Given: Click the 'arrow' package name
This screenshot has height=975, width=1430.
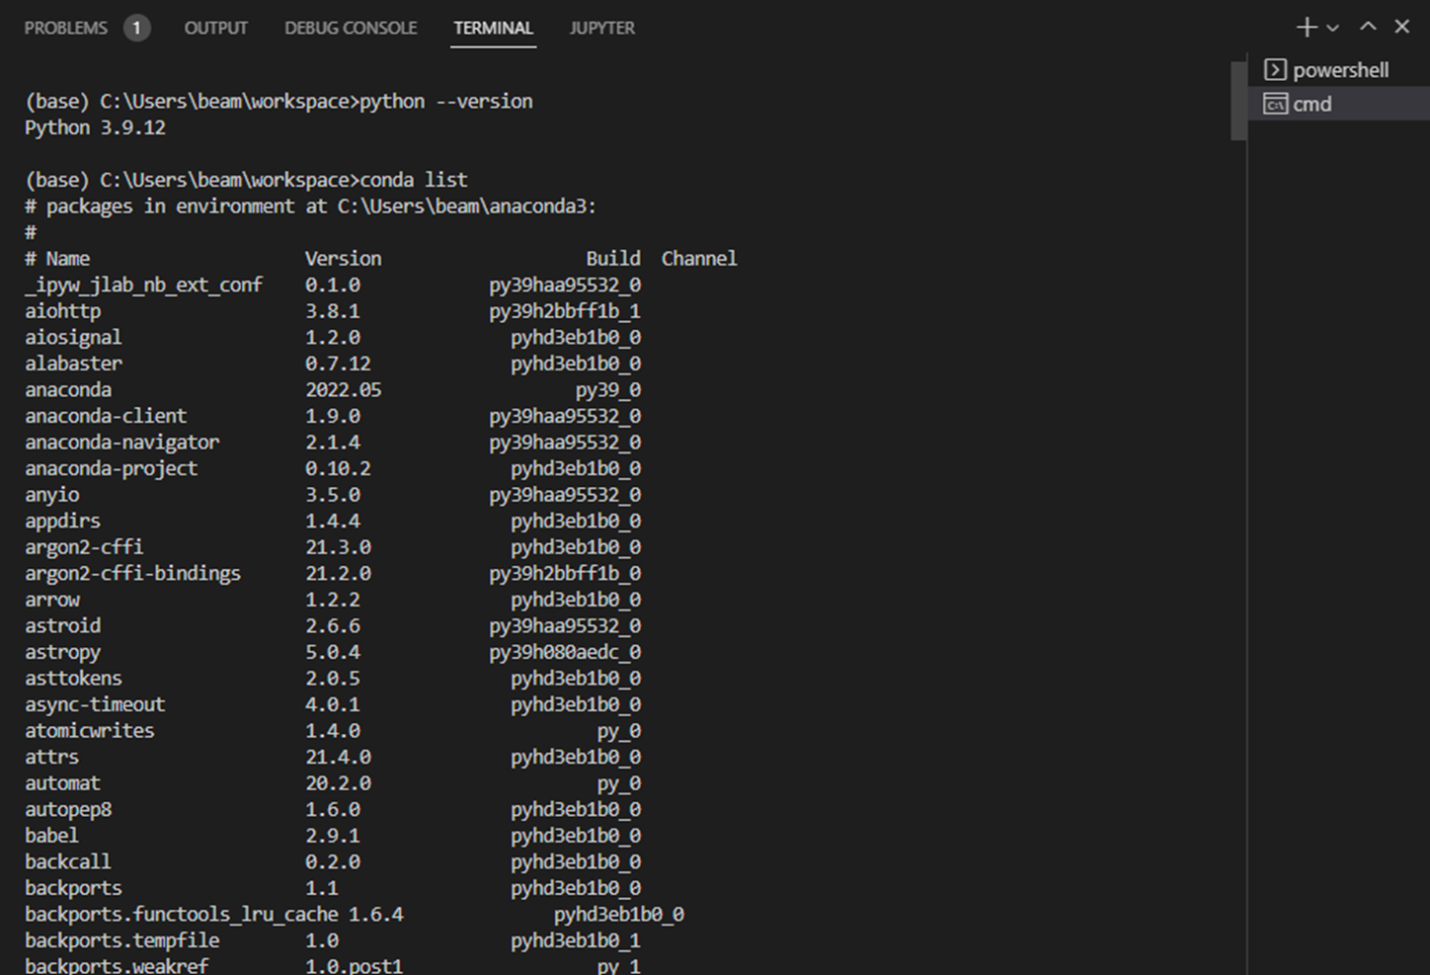Looking at the screenshot, I should click(51, 600).
